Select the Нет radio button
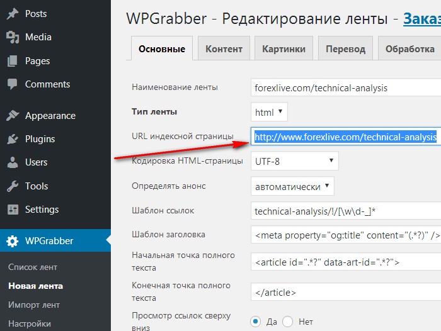 tap(287, 321)
